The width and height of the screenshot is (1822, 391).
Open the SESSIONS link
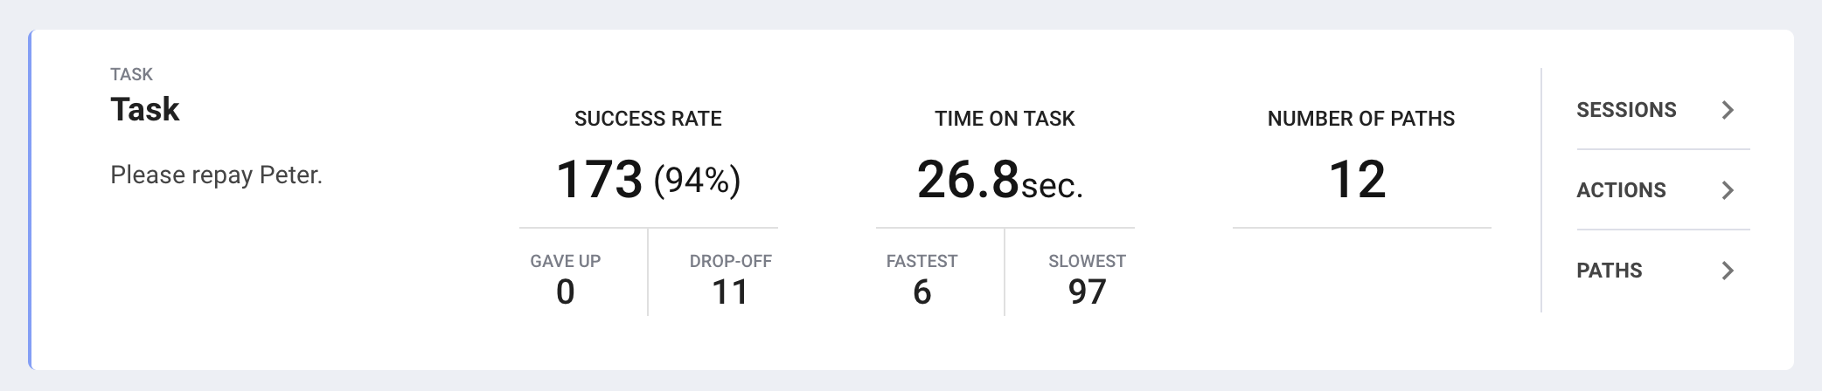coord(1663,110)
